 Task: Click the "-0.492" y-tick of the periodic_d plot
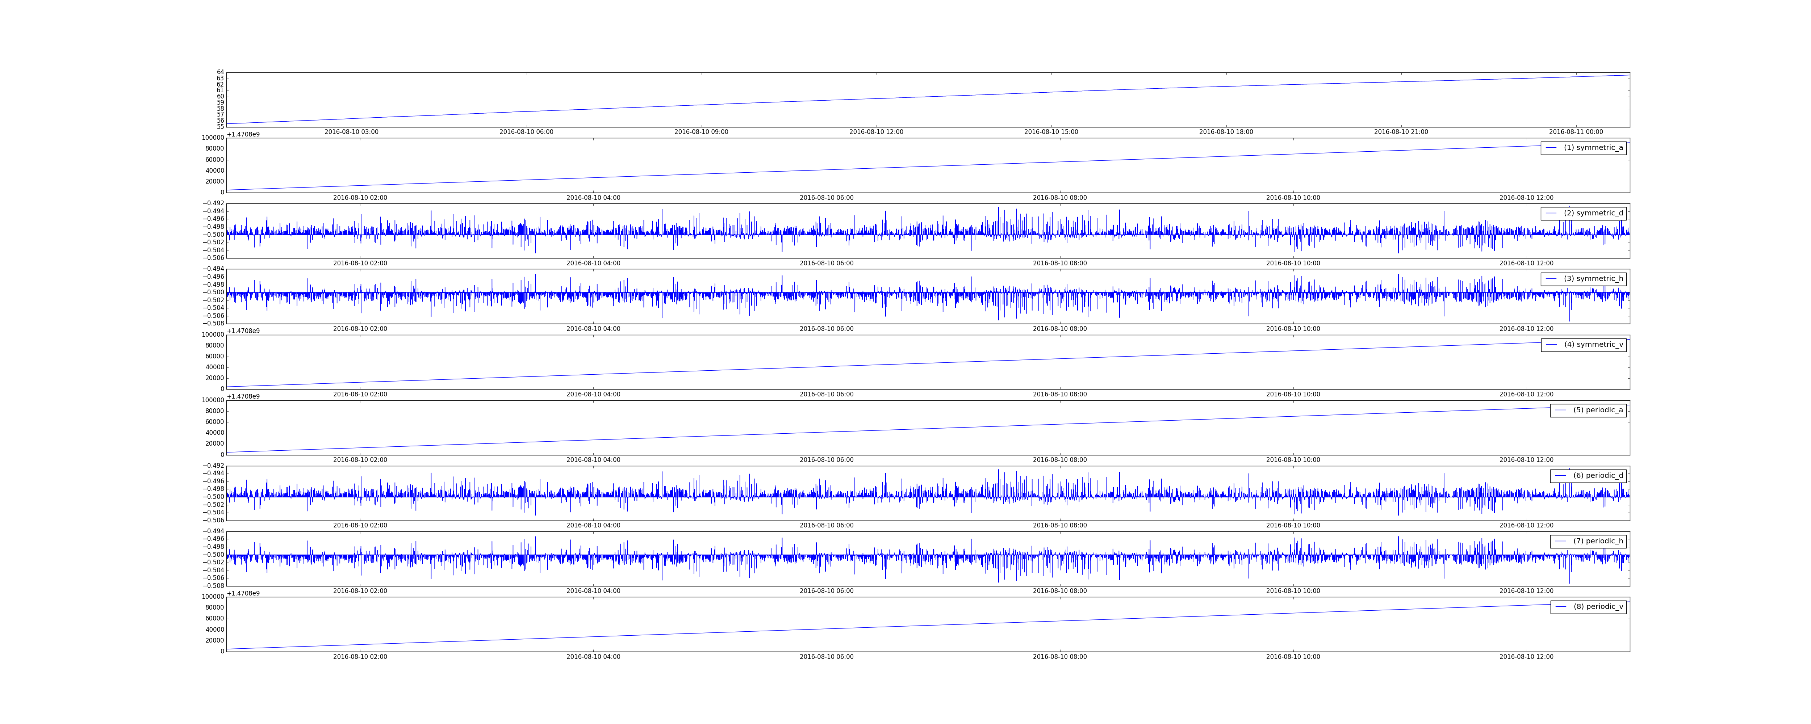[x=214, y=465]
